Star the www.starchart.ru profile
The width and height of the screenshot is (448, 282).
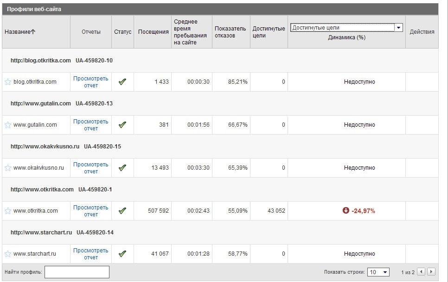coord(8,254)
